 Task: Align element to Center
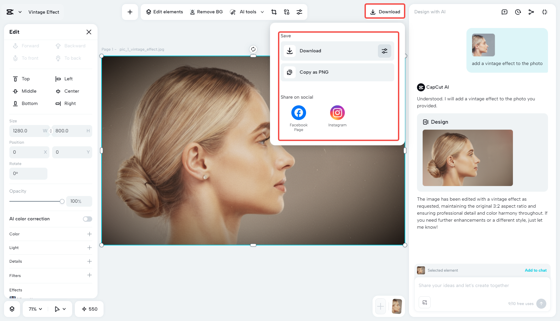click(67, 91)
